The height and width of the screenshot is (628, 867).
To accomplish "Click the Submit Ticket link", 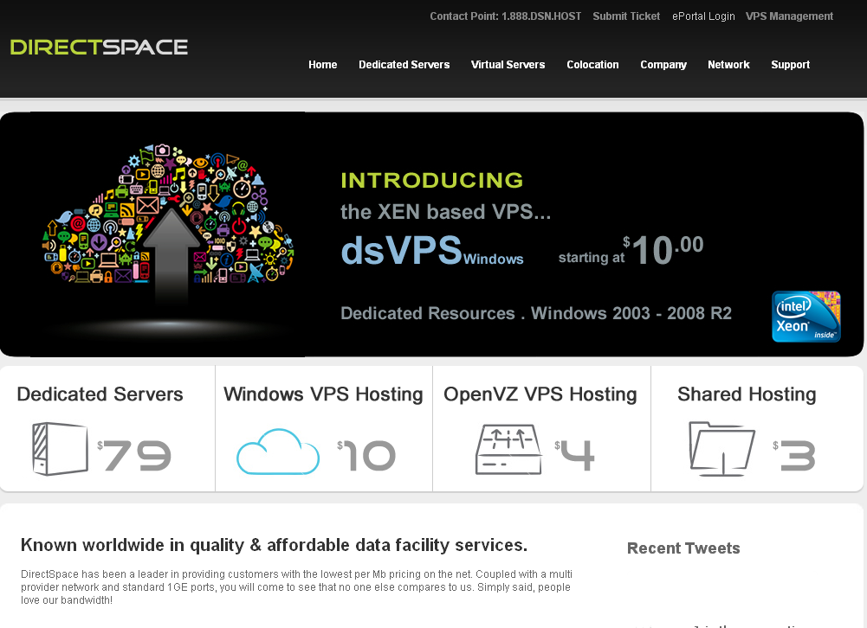I will pos(626,16).
